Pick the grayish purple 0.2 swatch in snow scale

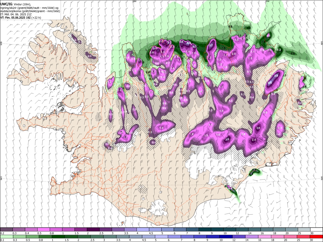tap(7, 229)
